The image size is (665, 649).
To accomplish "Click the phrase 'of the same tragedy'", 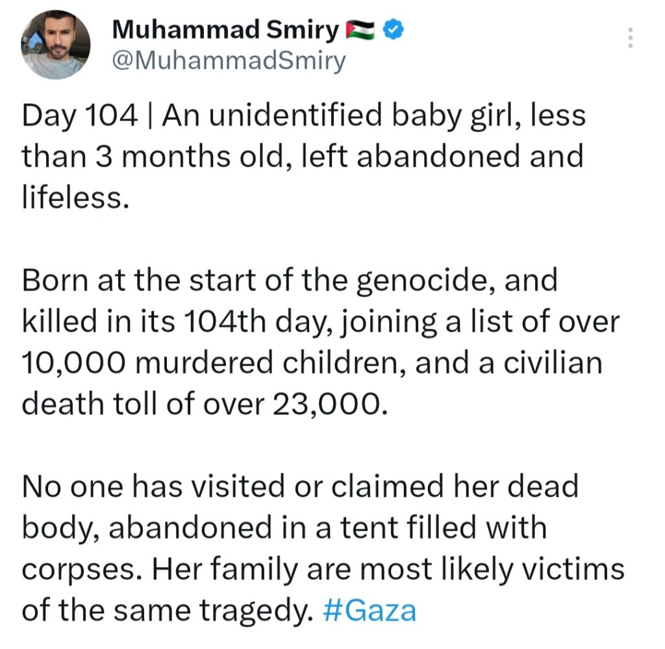I will tap(166, 611).
